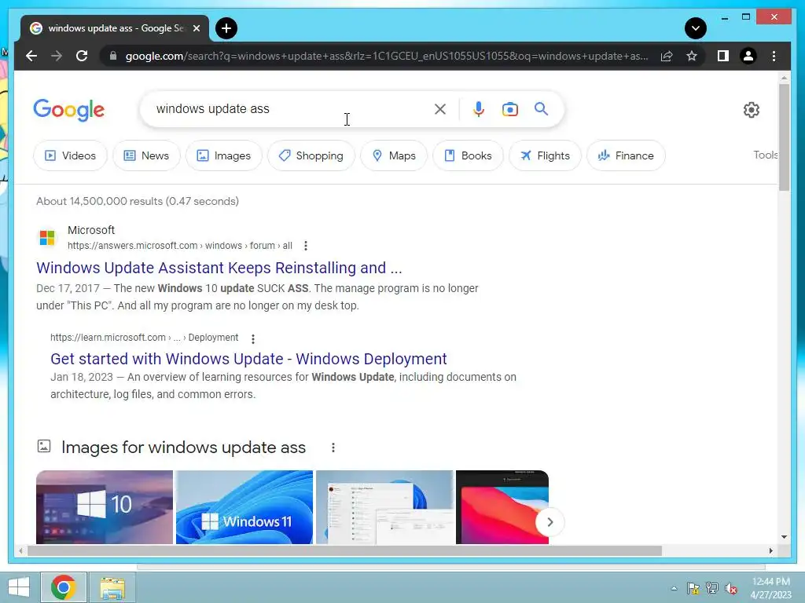Open more options for learn.microsoft.com result

[x=252, y=338]
